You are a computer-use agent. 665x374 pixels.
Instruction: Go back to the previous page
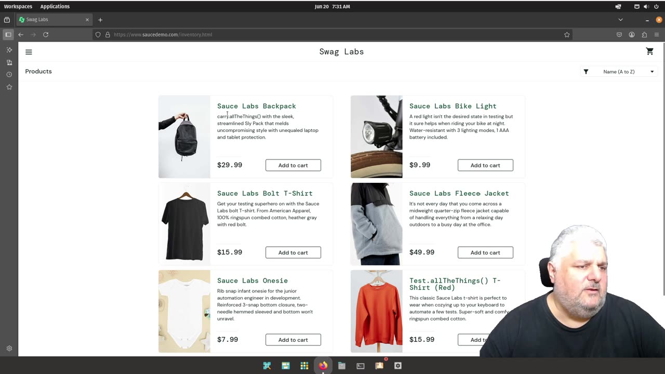(21, 35)
